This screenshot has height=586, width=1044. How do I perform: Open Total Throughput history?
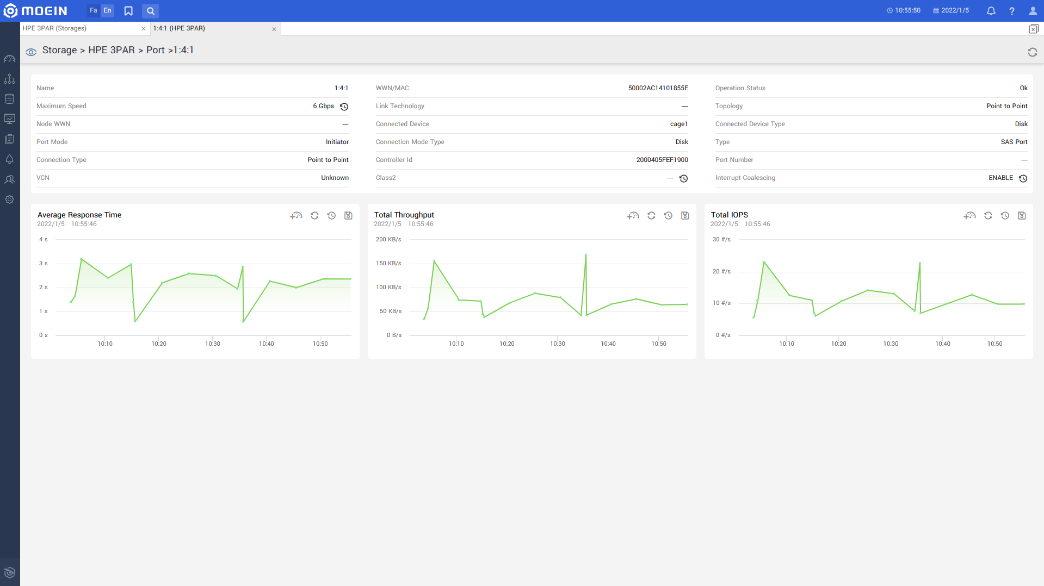pyautogui.click(x=668, y=216)
